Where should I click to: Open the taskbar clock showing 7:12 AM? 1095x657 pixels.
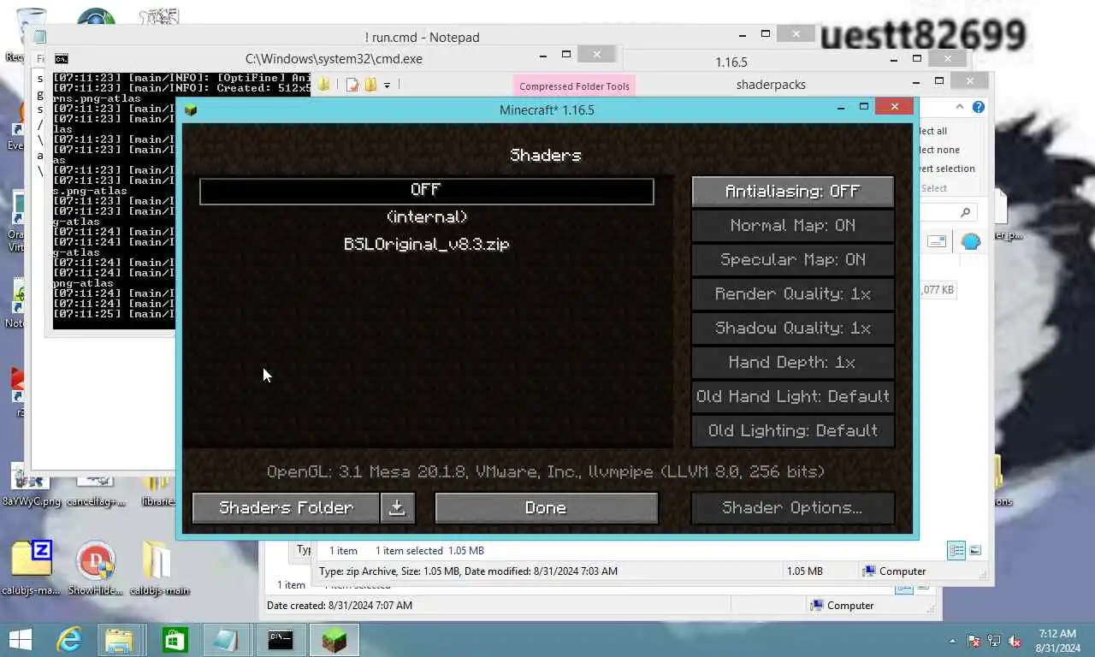[x=1057, y=641]
